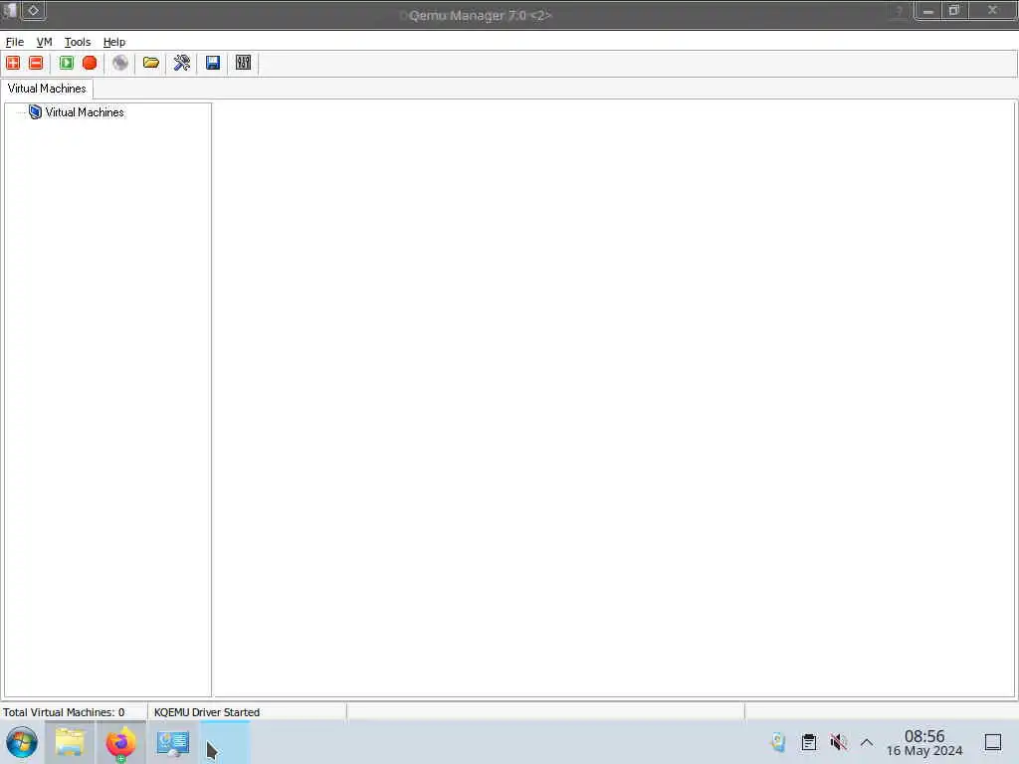
Task: Click the blue floppy disk save icon
Action: [x=213, y=63]
